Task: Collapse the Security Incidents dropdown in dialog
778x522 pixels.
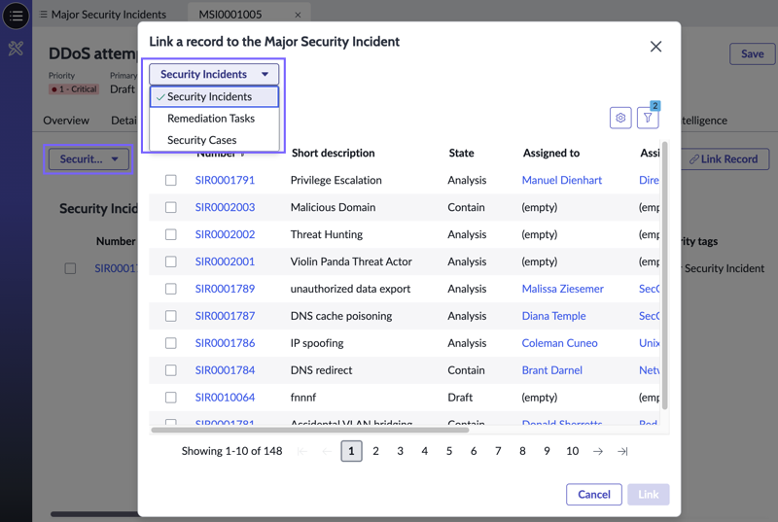Action: [214, 74]
